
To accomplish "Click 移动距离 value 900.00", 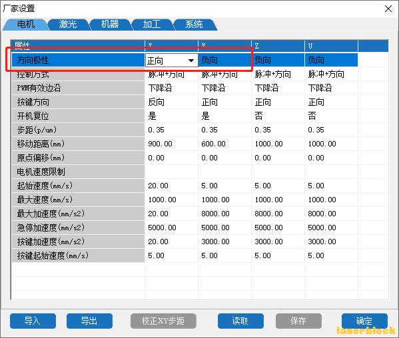I will pos(171,144).
